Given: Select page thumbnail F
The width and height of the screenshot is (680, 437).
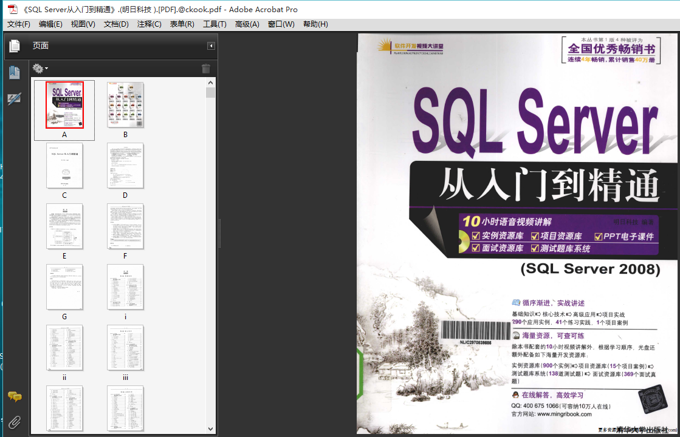Looking at the screenshot, I should (x=125, y=226).
